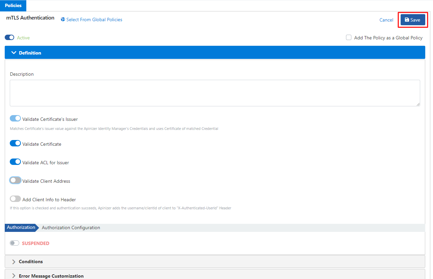Toggle the SUSPENDED authorization switch

point(15,243)
